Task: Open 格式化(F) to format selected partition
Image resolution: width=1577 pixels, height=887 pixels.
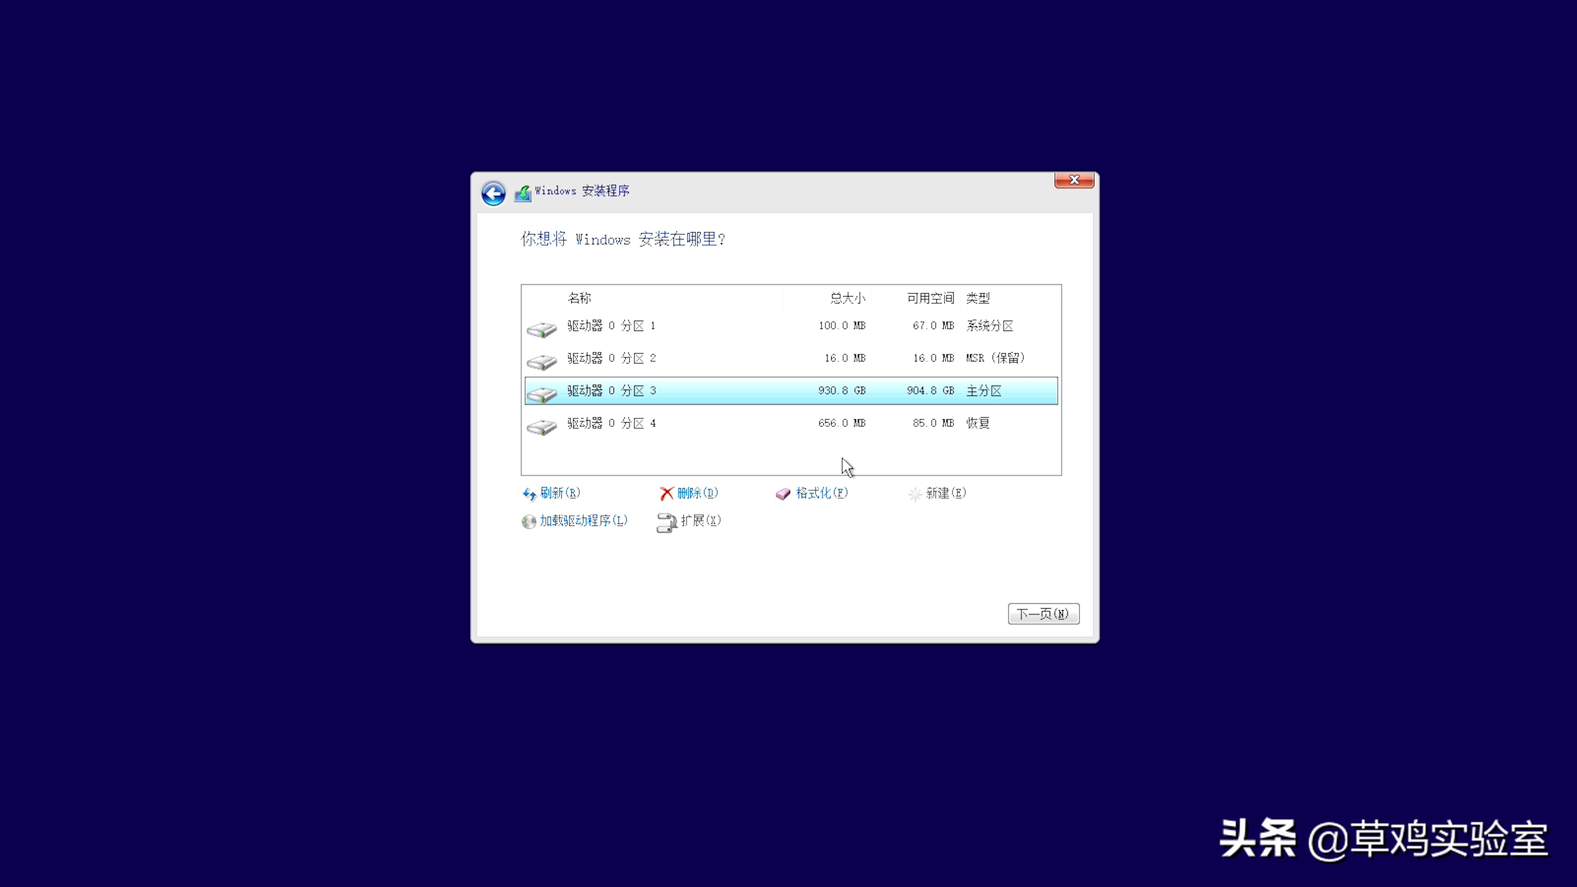Action: 821,493
